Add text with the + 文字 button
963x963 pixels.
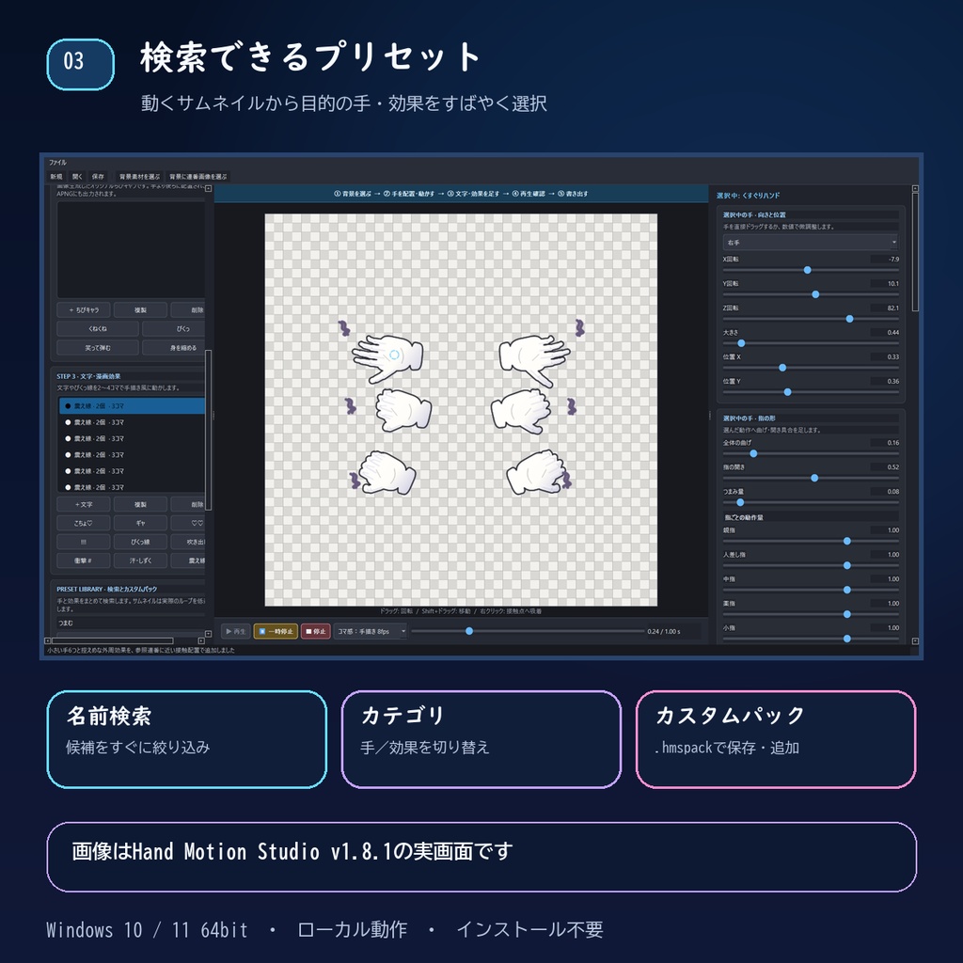(x=84, y=504)
